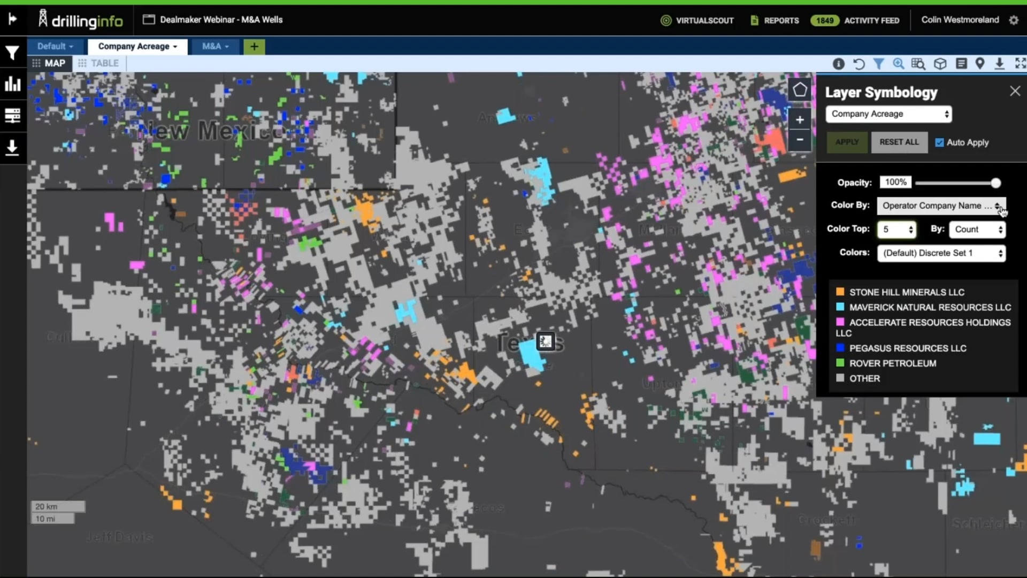Expand the Company Acreage layer selector
1027x578 pixels.
(x=888, y=114)
